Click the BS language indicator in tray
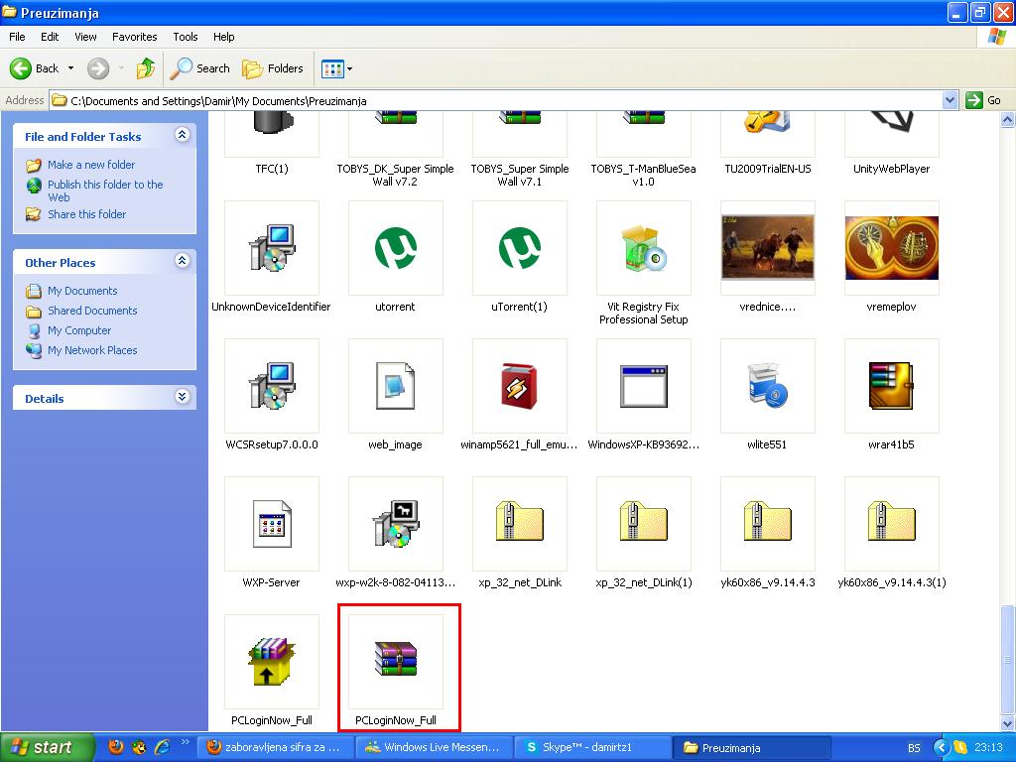Viewport: 1016px width, 762px height. [x=914, y=748]
